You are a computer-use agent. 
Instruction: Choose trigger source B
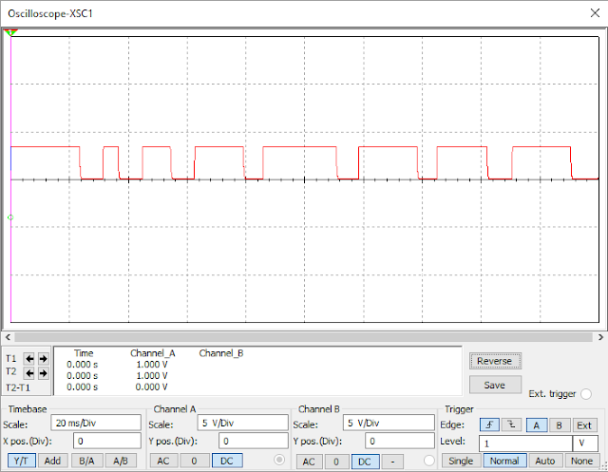560,425
